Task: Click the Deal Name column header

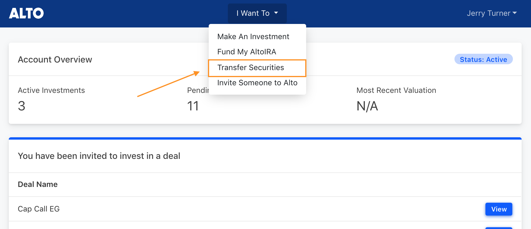Action: 38,184
